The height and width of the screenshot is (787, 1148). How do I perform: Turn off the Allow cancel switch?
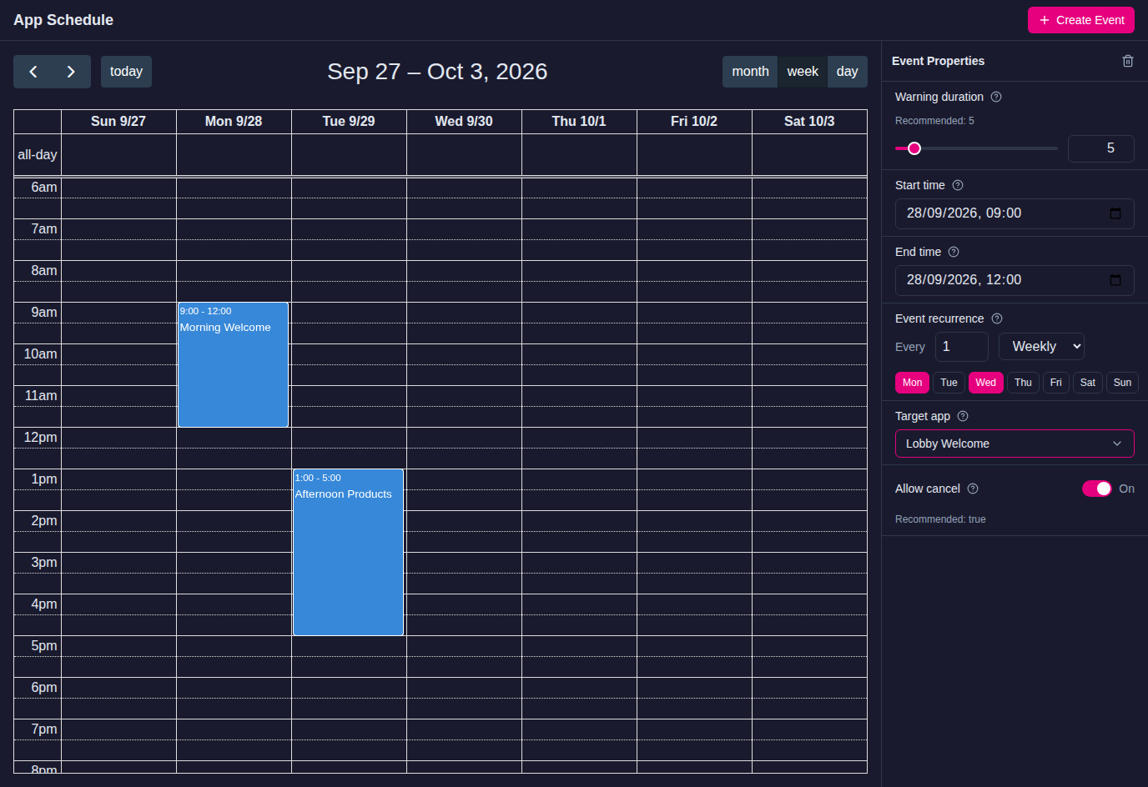point(1096,489)
